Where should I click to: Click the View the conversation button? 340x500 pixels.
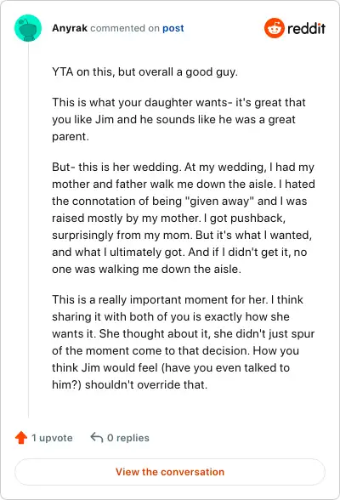[x=170, y=472]
